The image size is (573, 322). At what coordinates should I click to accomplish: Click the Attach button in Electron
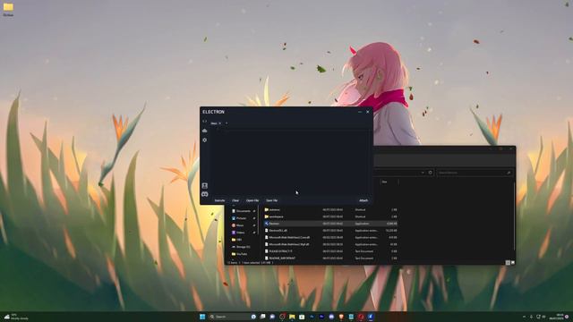363,200
